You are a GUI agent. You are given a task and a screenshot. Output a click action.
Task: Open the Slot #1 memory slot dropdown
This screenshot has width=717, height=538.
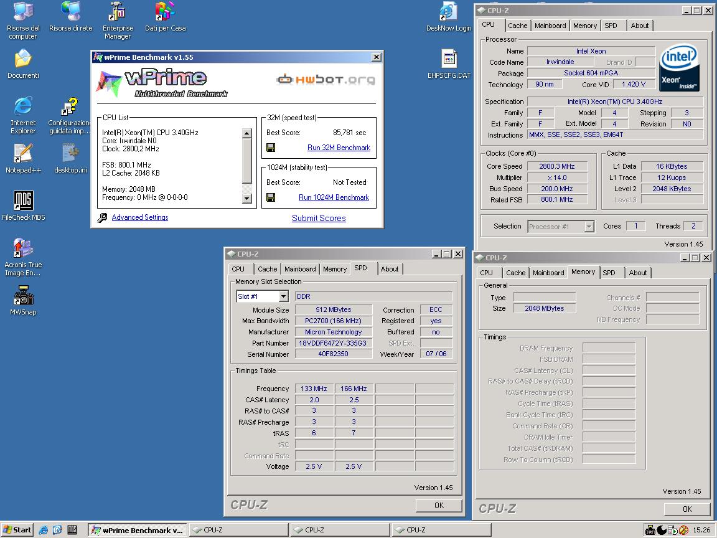tap(284, 296)
